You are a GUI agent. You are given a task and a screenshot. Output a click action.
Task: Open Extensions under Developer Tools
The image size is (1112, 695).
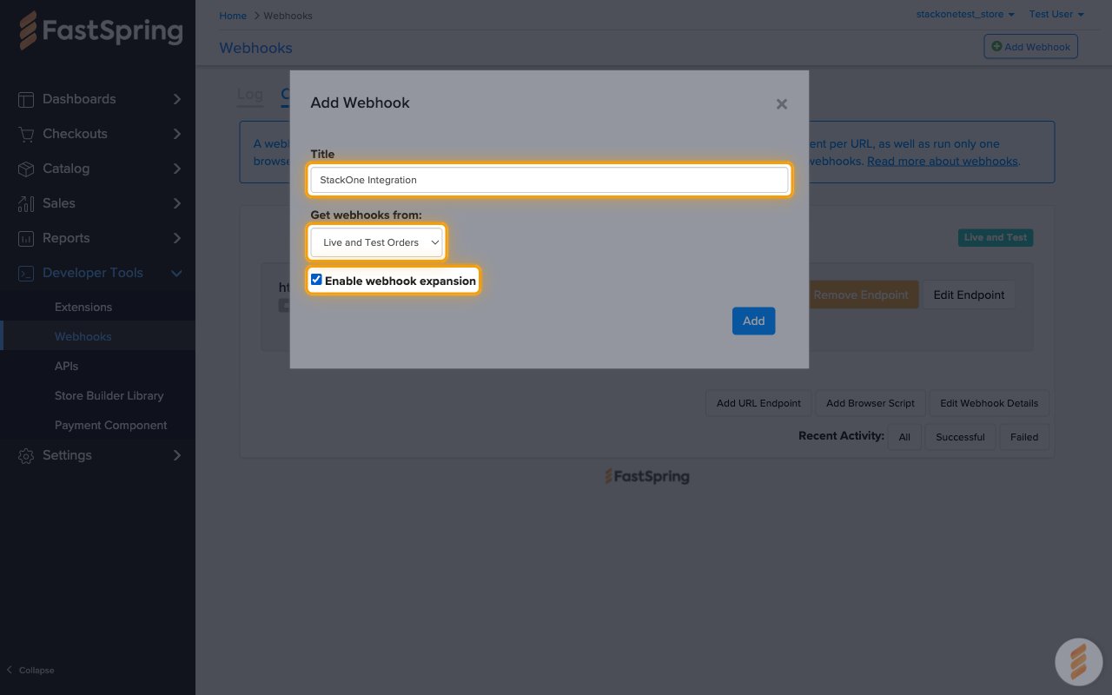[x=83, y=307]
